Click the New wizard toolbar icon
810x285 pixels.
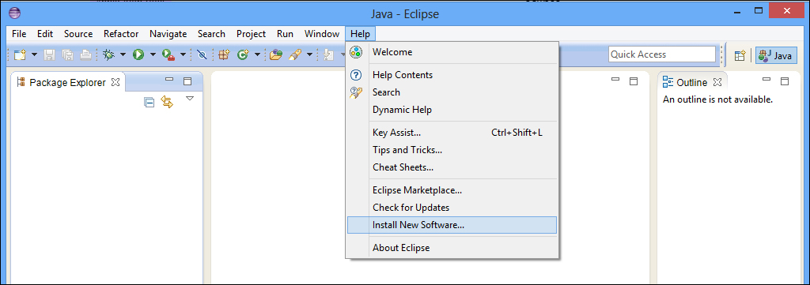click(x=19, y=54)
